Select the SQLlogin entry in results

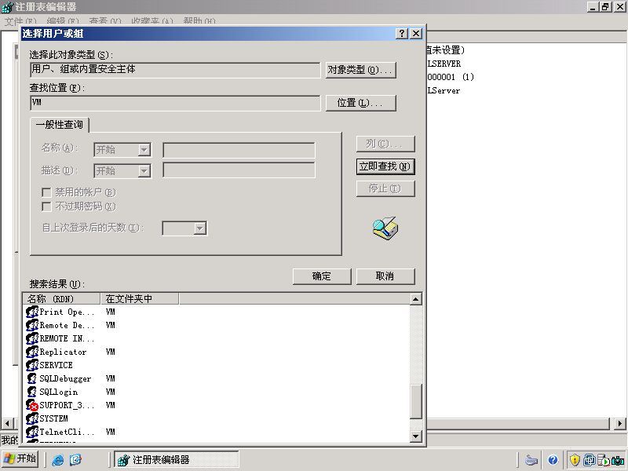tap(58, 392)
